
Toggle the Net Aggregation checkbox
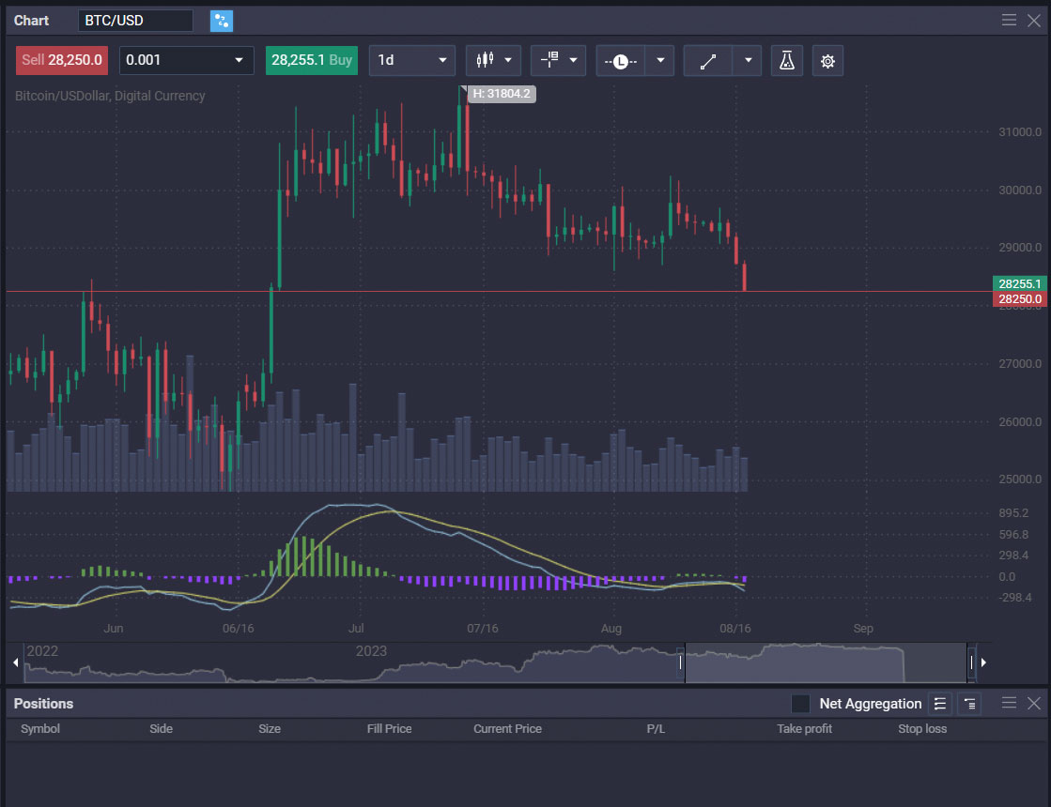click(x=800, y=704)
